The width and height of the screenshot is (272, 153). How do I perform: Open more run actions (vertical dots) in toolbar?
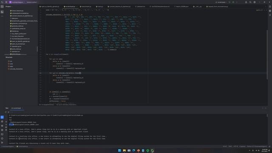click(x=237, y=2)
